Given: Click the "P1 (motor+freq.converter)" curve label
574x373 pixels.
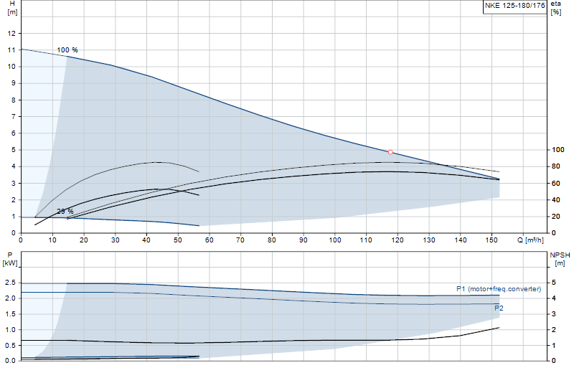Looking at the screenshot, I should (499, 289).
